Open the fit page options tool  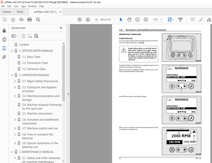[x=171, y=20]
